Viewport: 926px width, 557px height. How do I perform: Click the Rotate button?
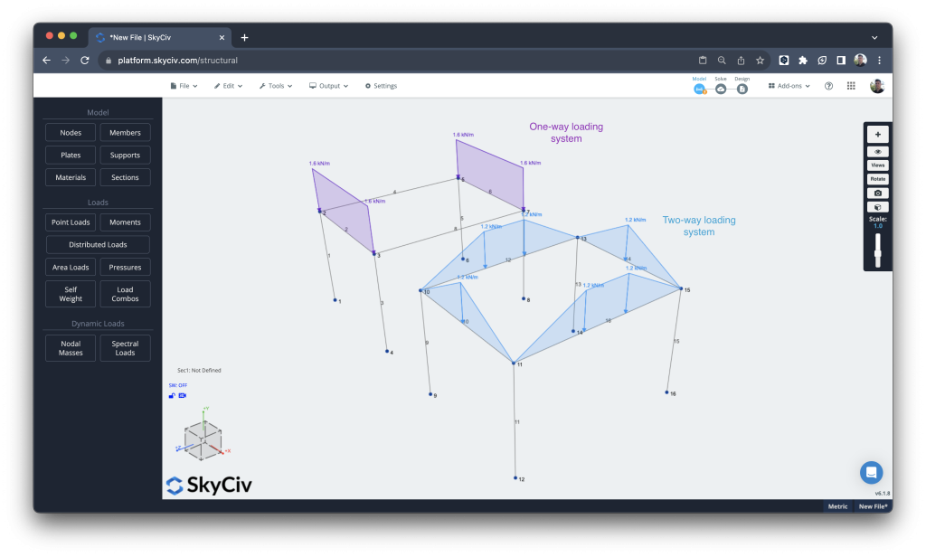tap(877, 179)
